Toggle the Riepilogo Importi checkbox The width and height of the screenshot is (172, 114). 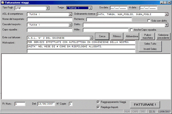point(98,107)
